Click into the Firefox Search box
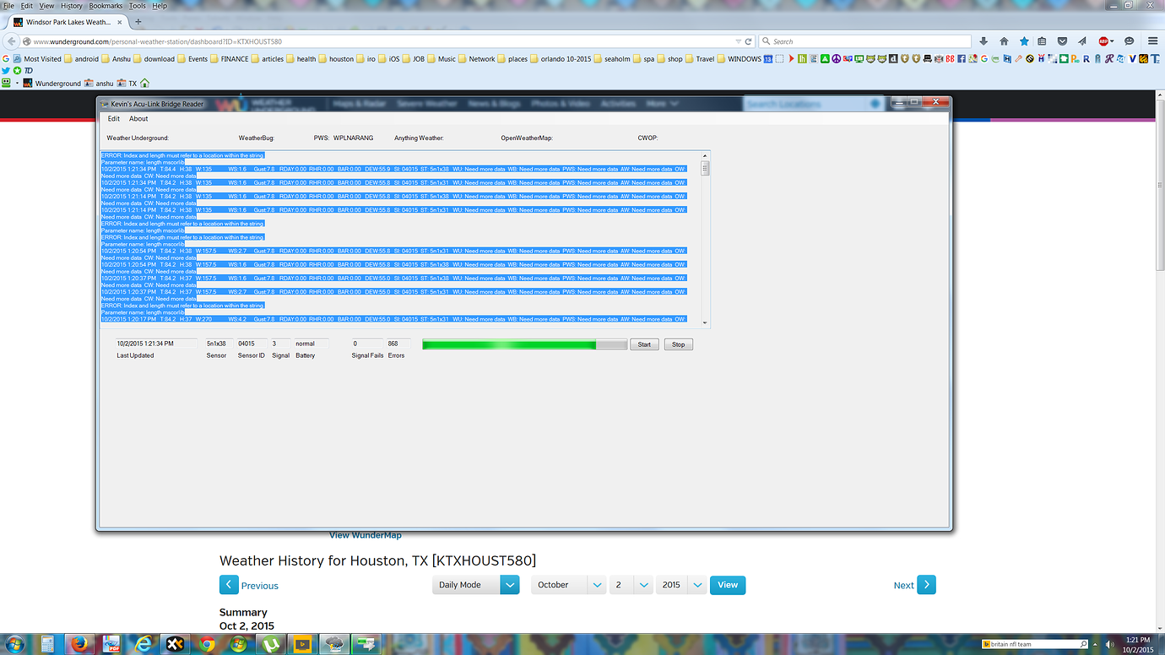This screenshot has width=1165, height=655. 864,41
